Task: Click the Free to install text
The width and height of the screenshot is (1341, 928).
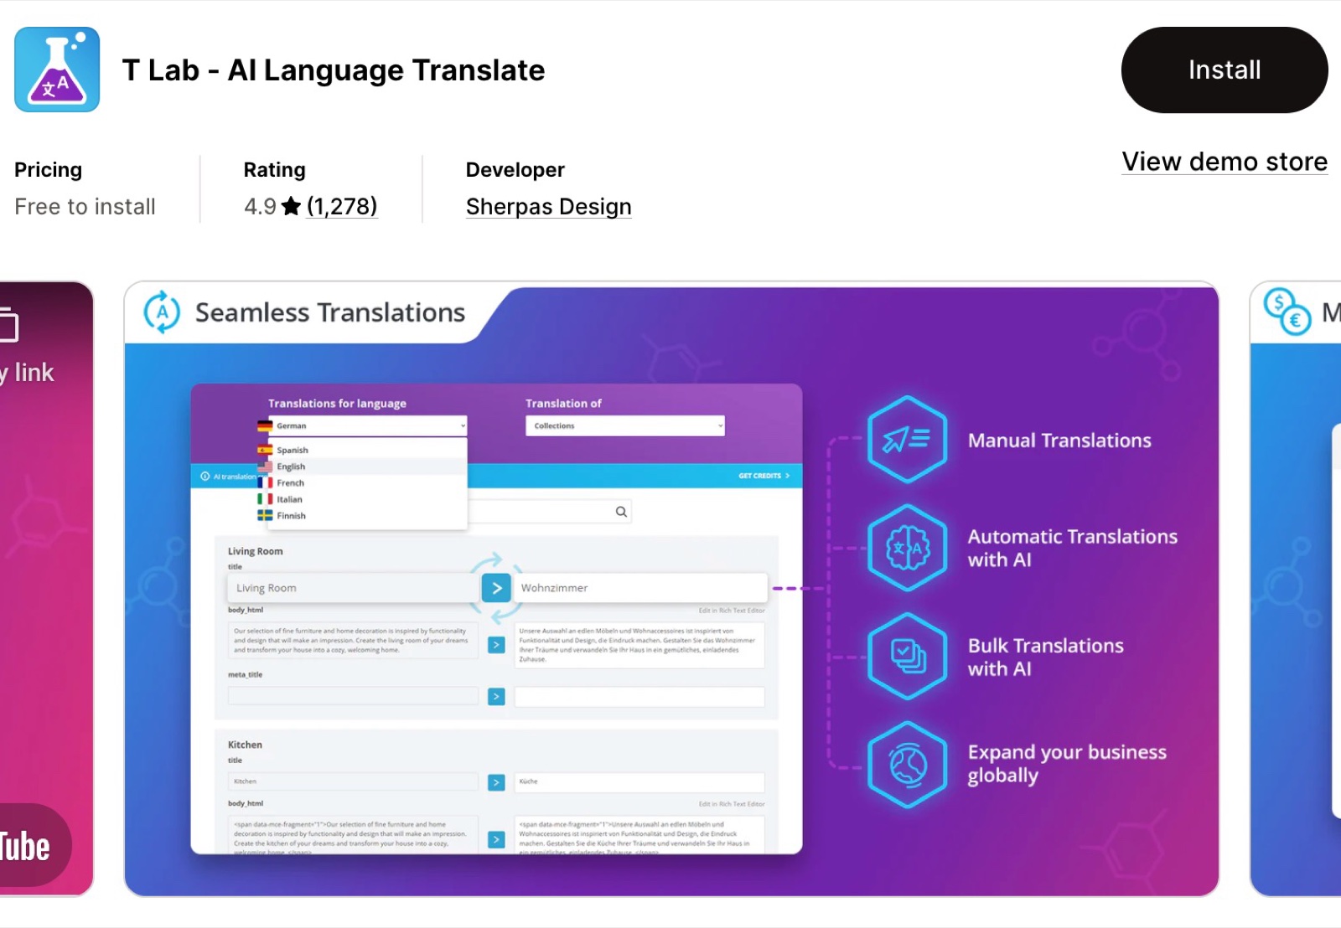Action: [85, 207]
